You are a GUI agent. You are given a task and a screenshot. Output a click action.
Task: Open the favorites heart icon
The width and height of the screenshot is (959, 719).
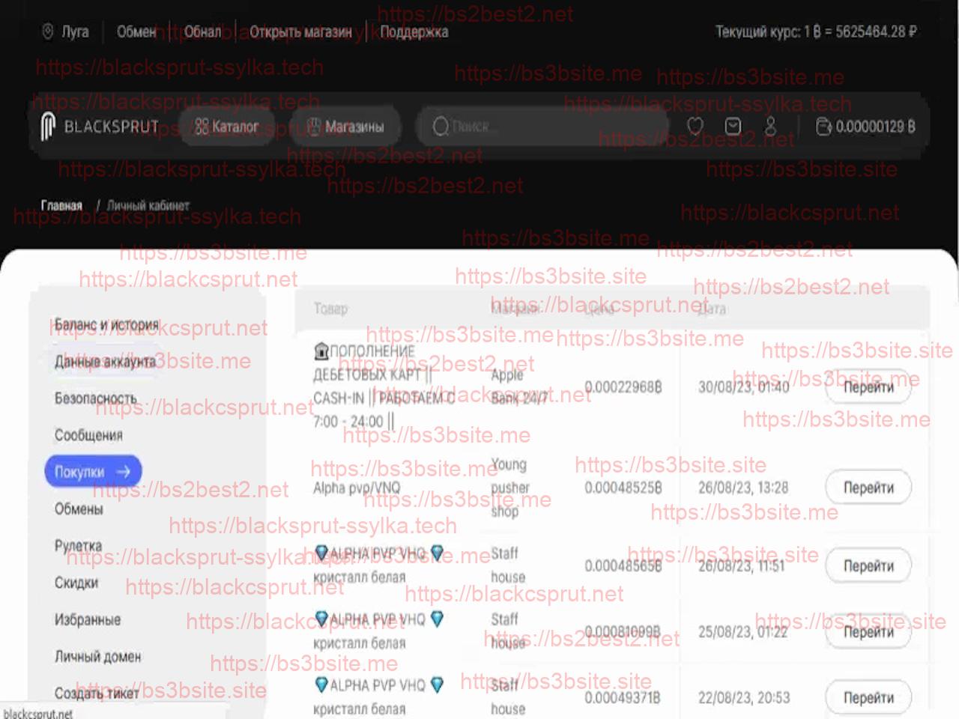click(695, 127)
